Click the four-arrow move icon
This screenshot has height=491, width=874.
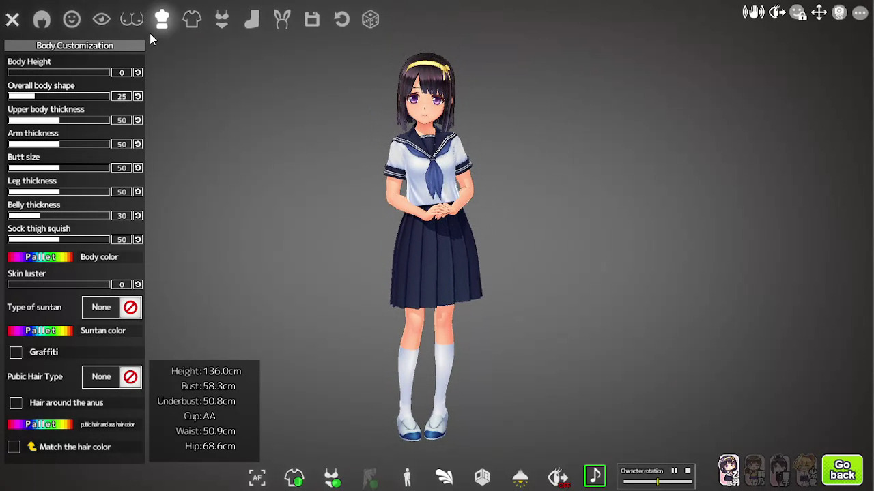[819, 12]
